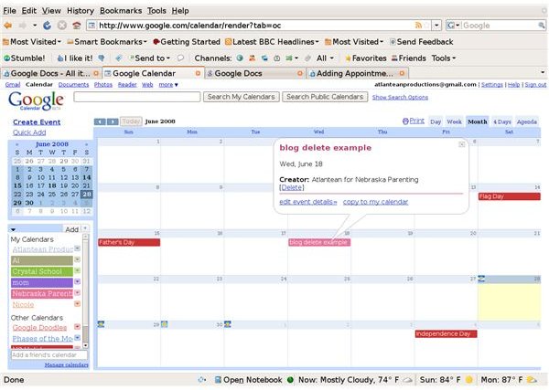549x390 pixels.
Task: Click the calendar list scrollbar
Action: pos(85,291)
